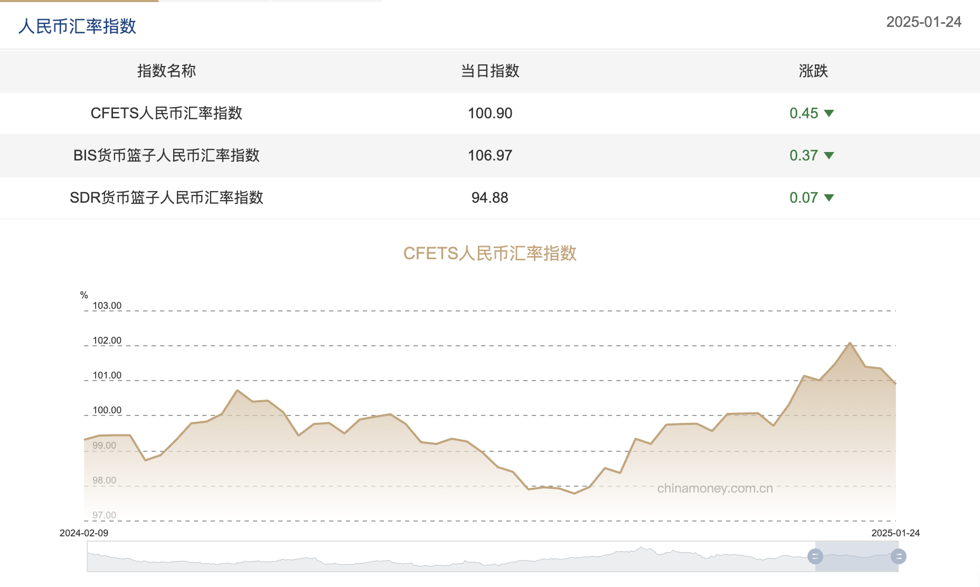This screenshot has height=587, width=980.
Task: Click the 101.00 y-axis label
Action: coord(107,375)
